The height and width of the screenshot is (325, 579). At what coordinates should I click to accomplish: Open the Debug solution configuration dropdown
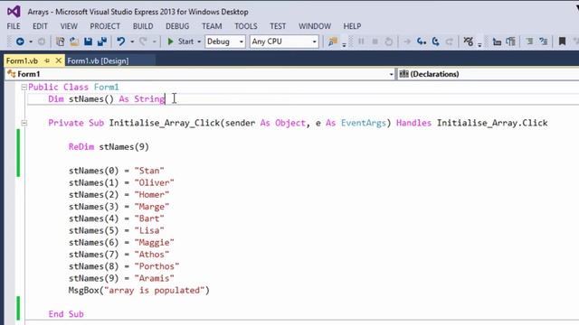tap(225, 42)
